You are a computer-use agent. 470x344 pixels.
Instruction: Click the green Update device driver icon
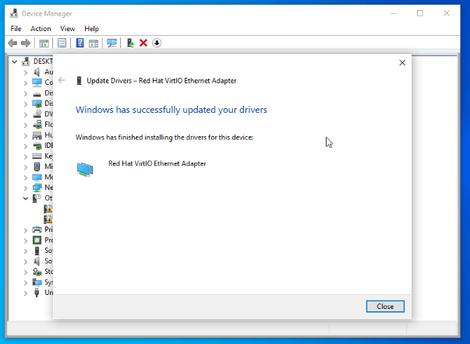tap(130, 43)
